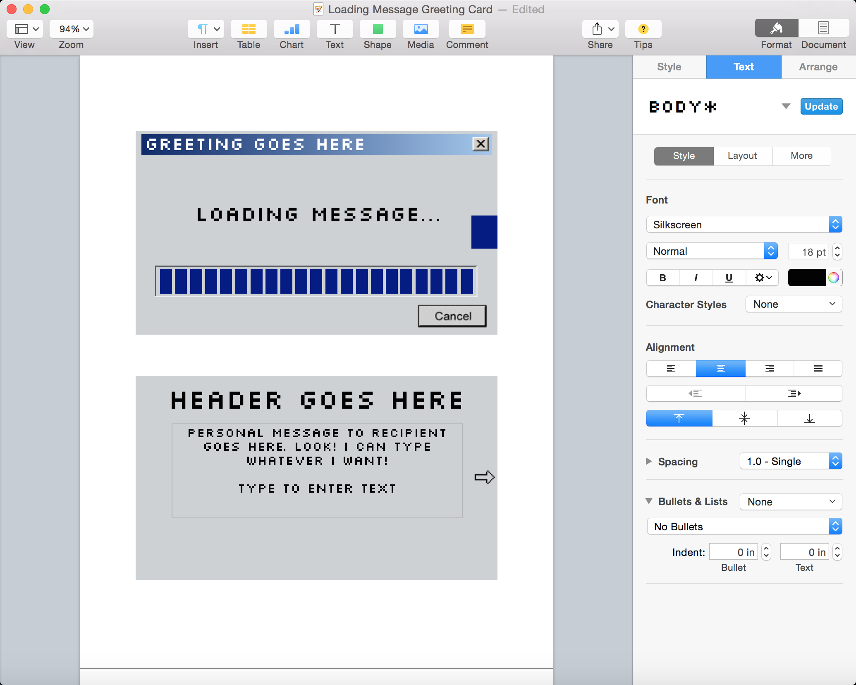Switch to the Arrange tab
This screenshot has width=856, height=685.
tap(818, 67)
